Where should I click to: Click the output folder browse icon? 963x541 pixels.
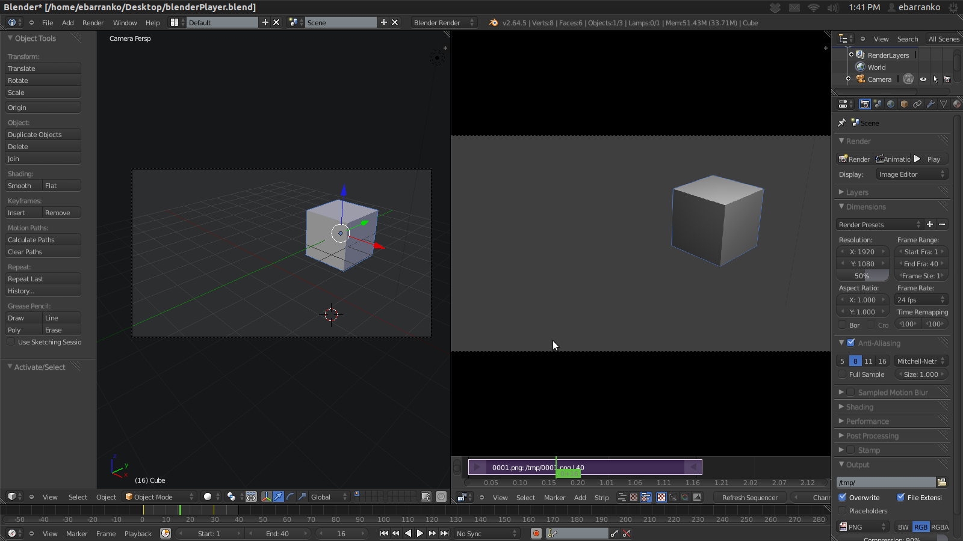pyautogui.click(x=942, y=482)
